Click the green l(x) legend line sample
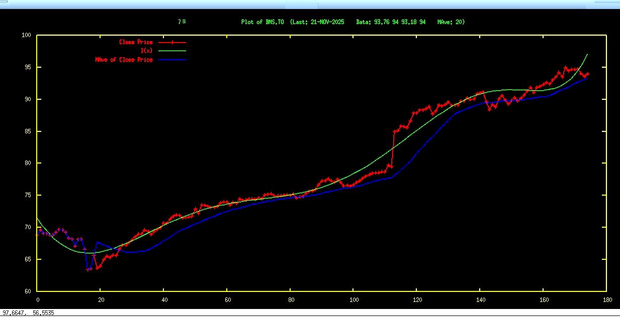Viewport: 620px width, 317px height. [171, 51]
